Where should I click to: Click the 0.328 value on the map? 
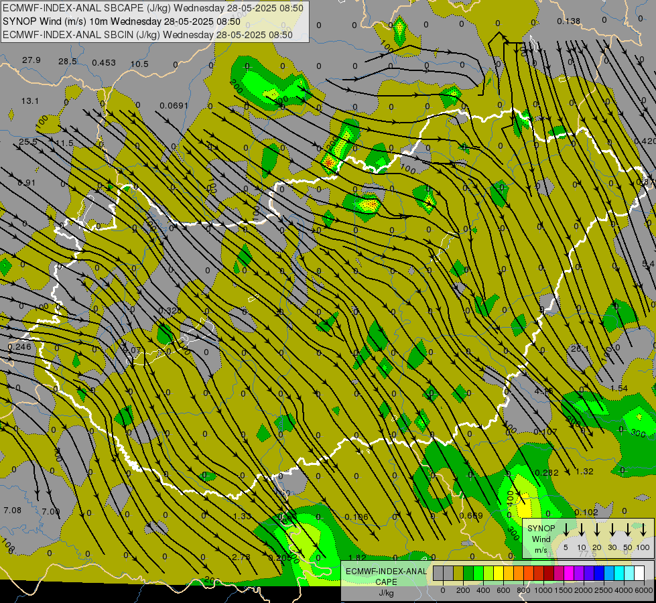170,310
